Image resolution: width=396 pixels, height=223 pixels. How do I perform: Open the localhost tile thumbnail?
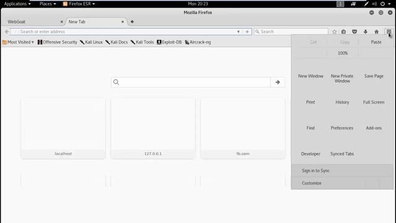coord(63,128)
